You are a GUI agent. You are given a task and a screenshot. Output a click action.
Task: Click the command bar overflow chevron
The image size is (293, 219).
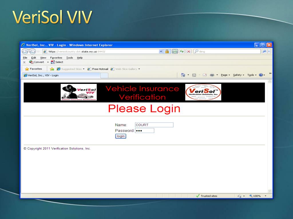point(270,73)
